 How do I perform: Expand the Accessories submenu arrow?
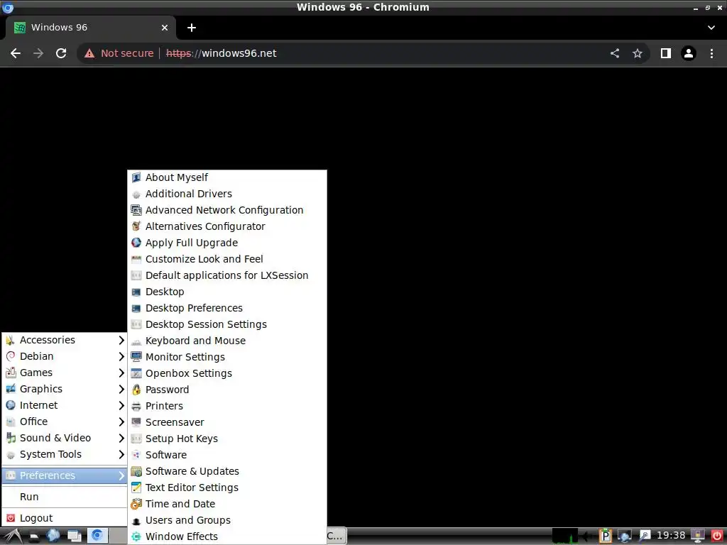tap(121, 340)
